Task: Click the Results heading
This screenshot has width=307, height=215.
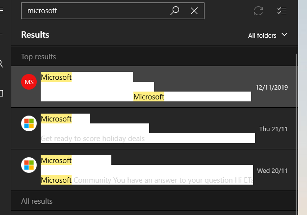Action: coord(35,35)
